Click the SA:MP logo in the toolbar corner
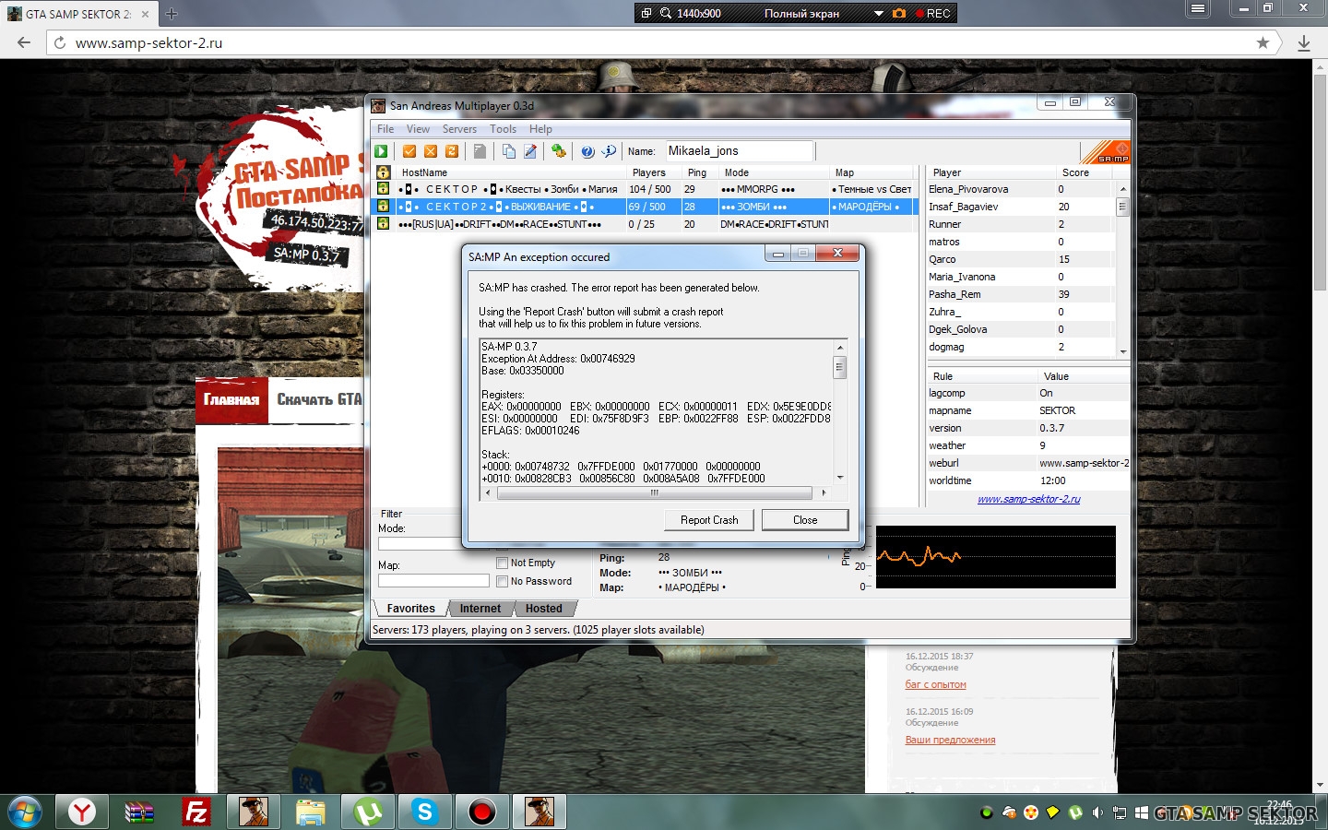Screen dimensions: 1328x830 click(x=1105, y=152)
